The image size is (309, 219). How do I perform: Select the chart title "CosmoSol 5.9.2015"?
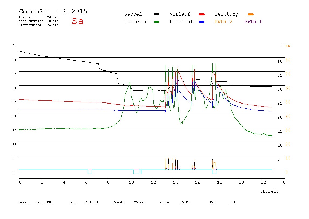(x=53, y=11)
